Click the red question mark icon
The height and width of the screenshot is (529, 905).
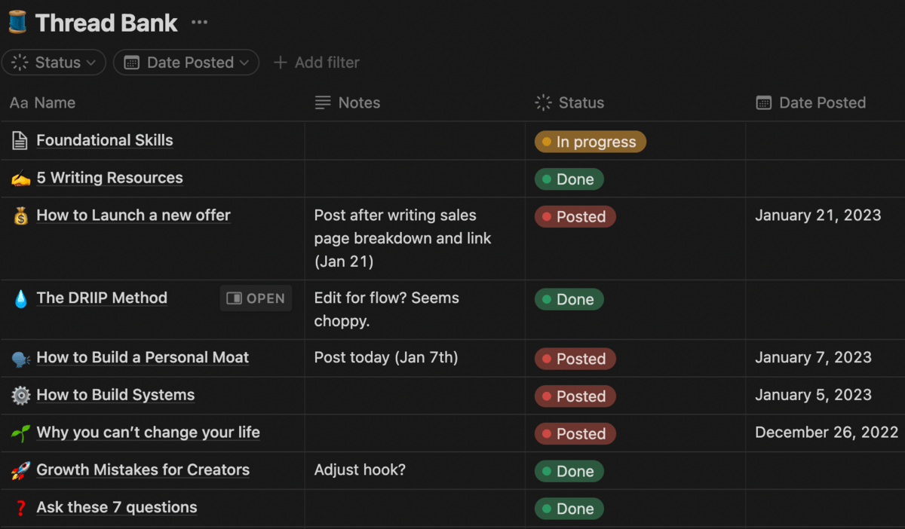20,508
